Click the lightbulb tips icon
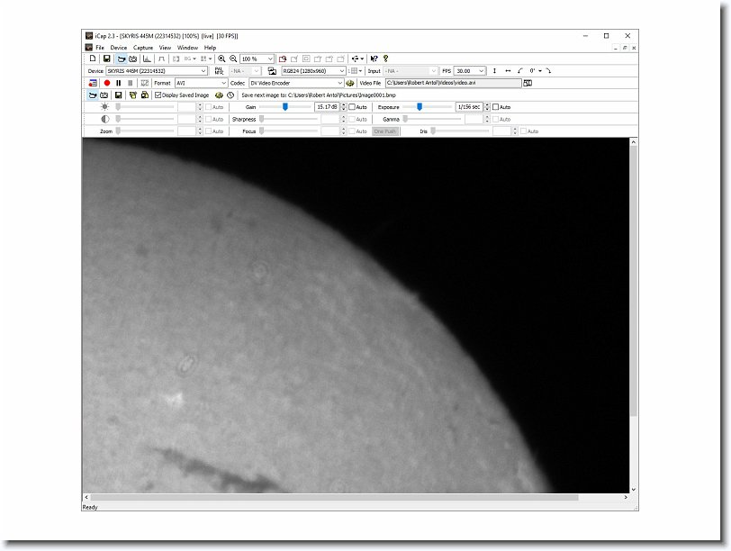Image resolution: width=731 pixels, height=551 pixels. [x=385, y=59]
